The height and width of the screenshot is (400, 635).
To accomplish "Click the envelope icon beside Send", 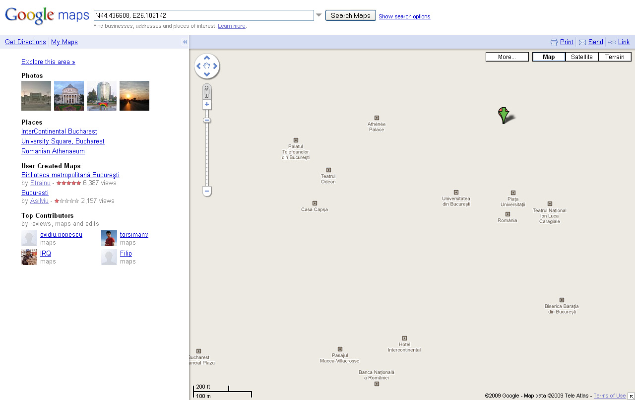I will 582,42.
